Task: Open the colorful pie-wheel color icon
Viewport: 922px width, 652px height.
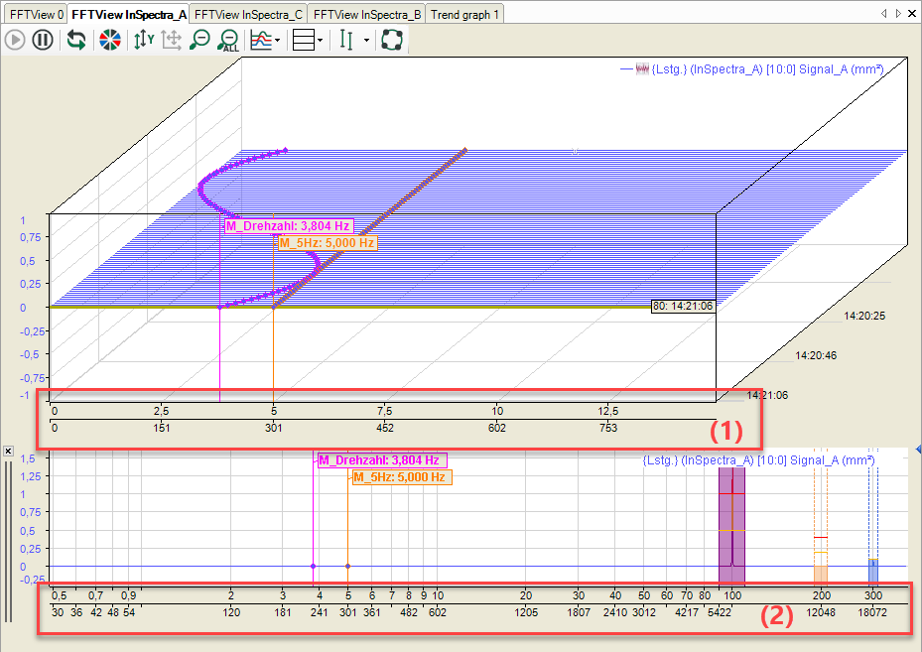Action: point(110,41)
